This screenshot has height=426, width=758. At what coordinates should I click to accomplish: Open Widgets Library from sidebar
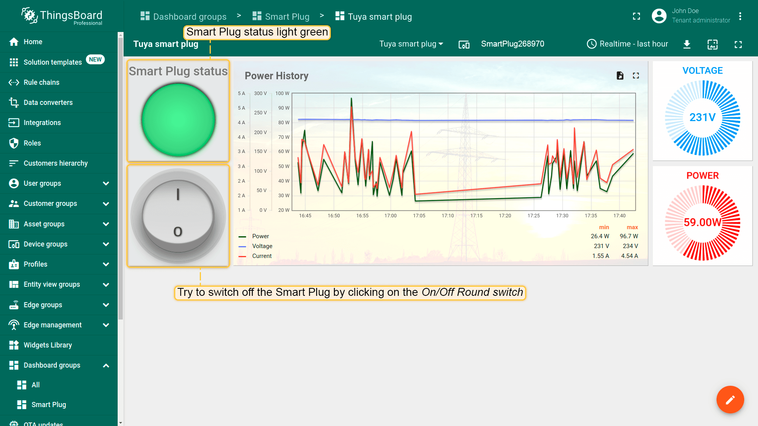point(47,345)
